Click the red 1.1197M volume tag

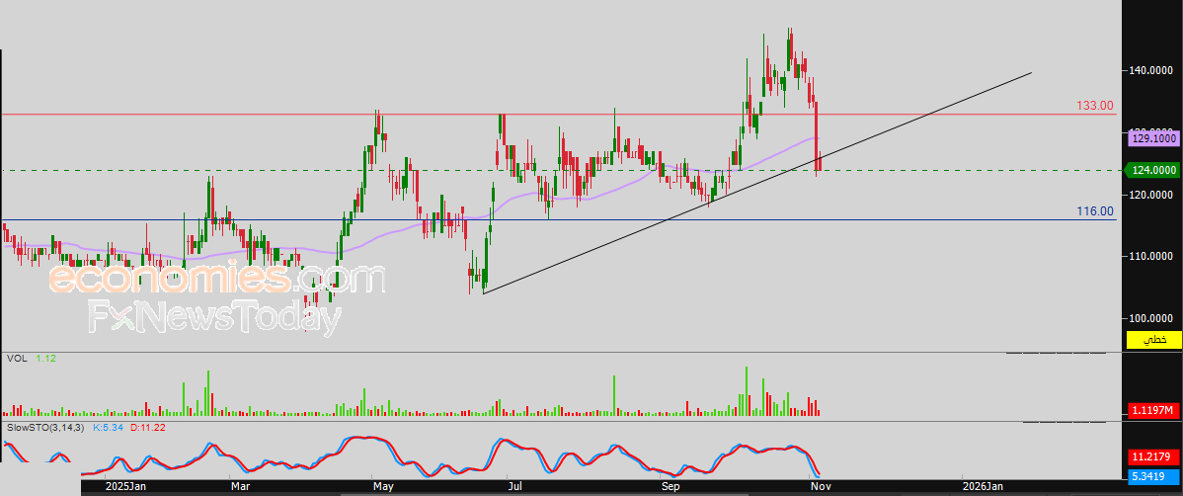(x=1154, y=410)
